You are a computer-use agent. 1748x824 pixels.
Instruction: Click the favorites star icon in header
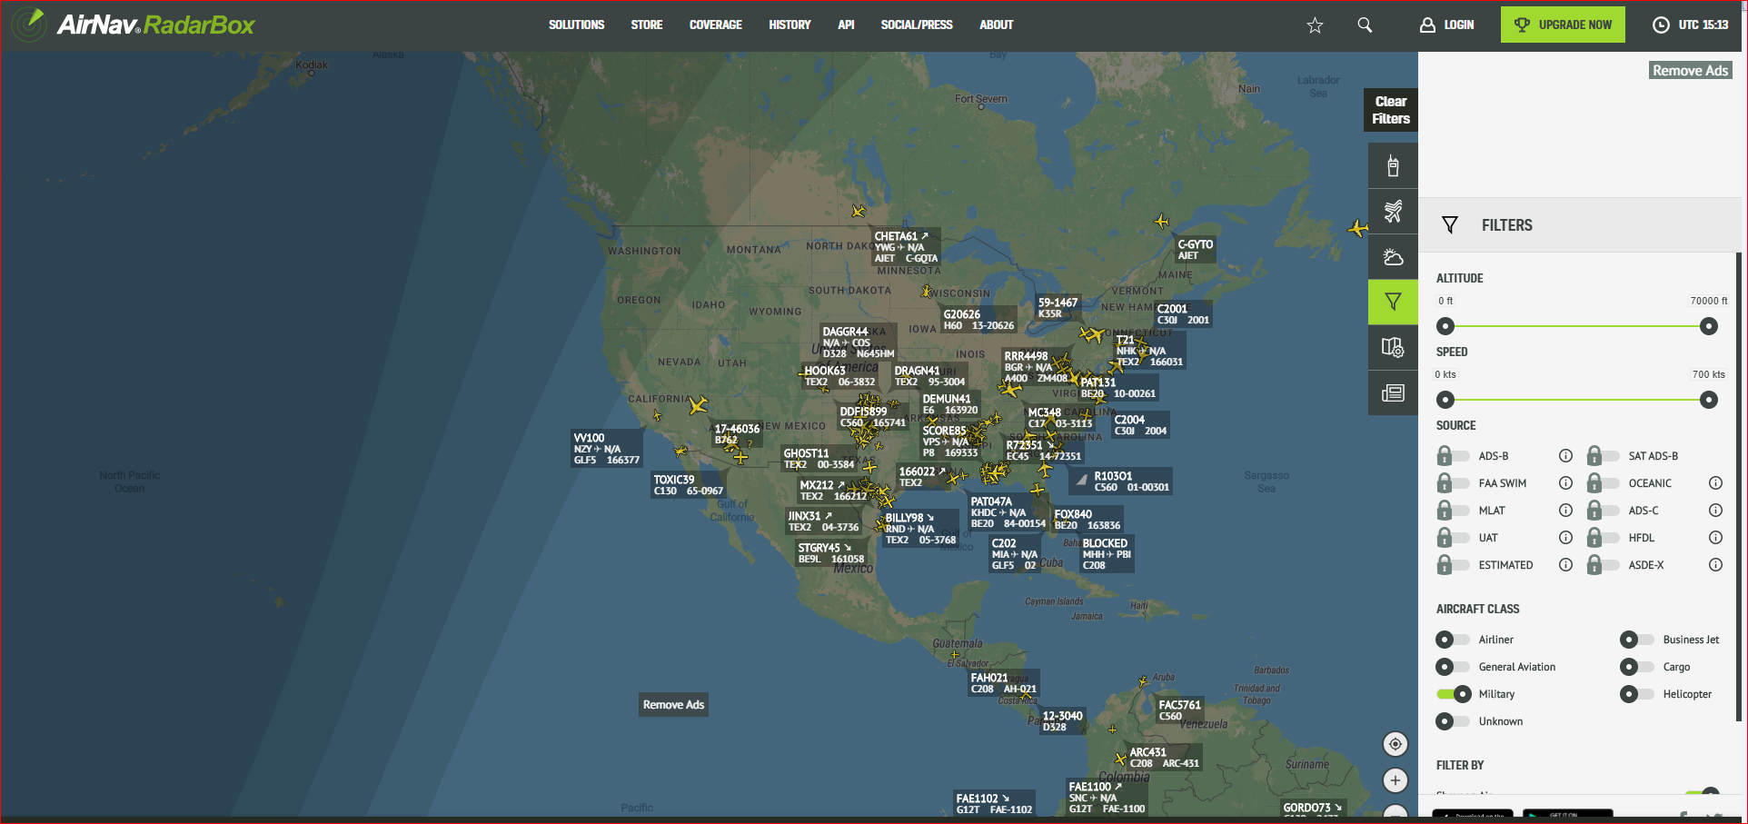1315,25
